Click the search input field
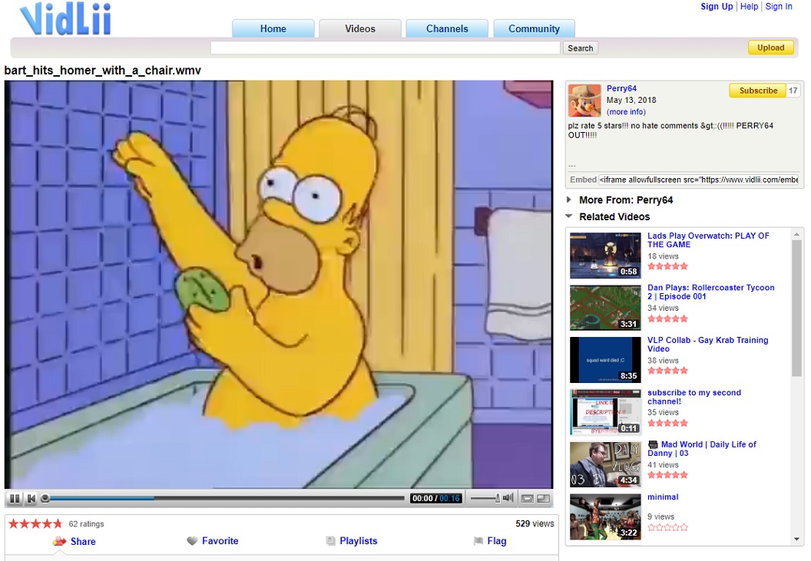Viewport: 811px width, 561px height. tap(386, 48)
